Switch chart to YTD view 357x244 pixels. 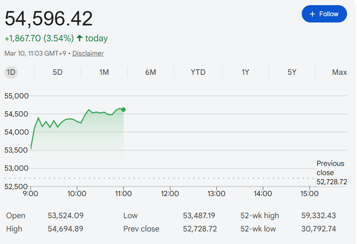pyautogui.click(x=198, y=72)
